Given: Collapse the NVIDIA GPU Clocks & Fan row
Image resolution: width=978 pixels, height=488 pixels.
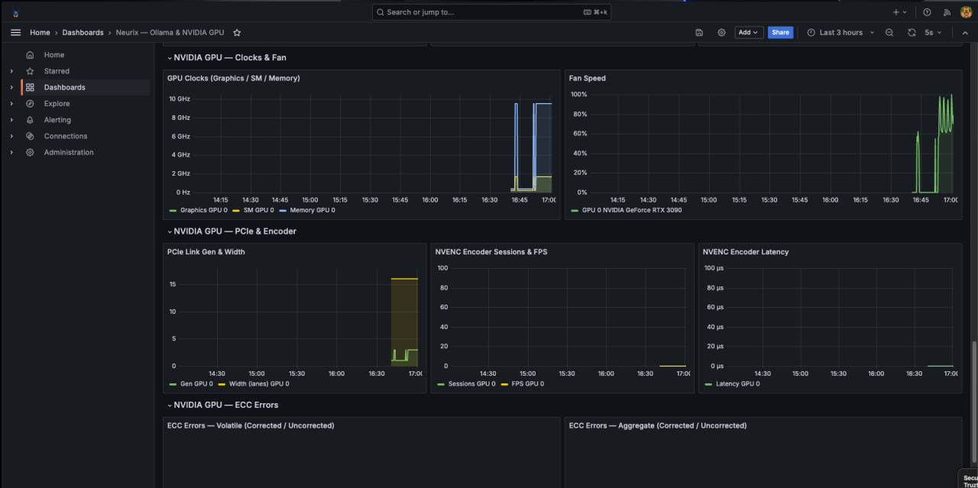Looking at the screenshot, I should click(226, 57).
